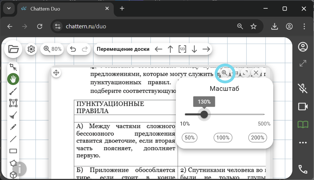The width and height of the screenshot is (314, 180).
Task: Open the page number [123] selector
Action: (x=182, y=49)
